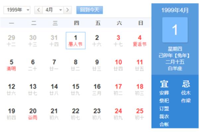Image resolution: width=199 pixels, height=132 pixels.
Task: Select March 29 in the calendar
Action: click(12, 41)
